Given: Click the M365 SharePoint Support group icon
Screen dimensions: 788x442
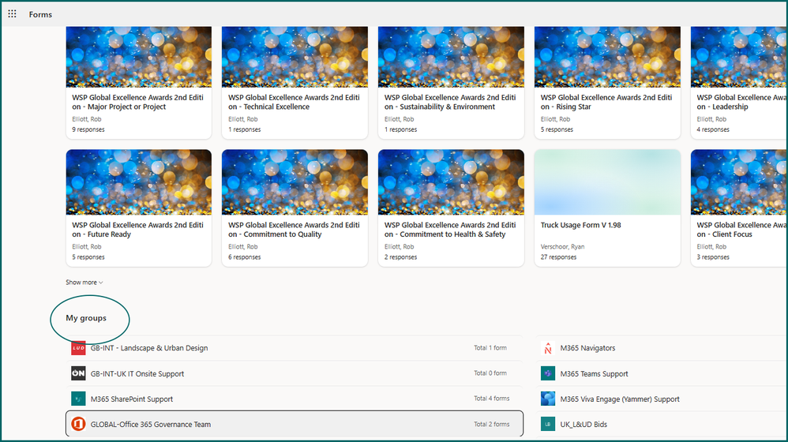Looking at the screenshot, I should [x=78, y=399].
